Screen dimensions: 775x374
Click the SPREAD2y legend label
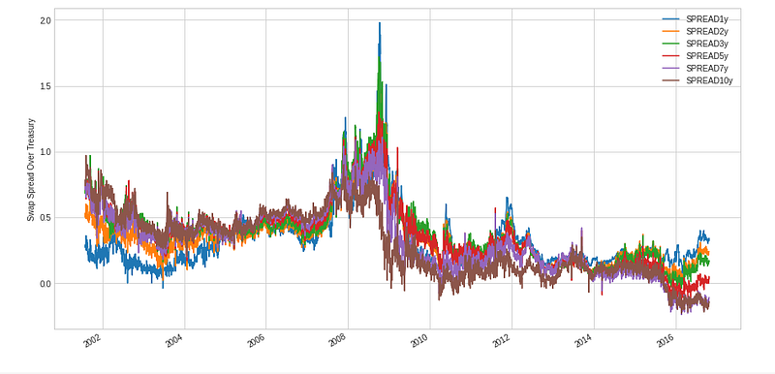point(707,32)
